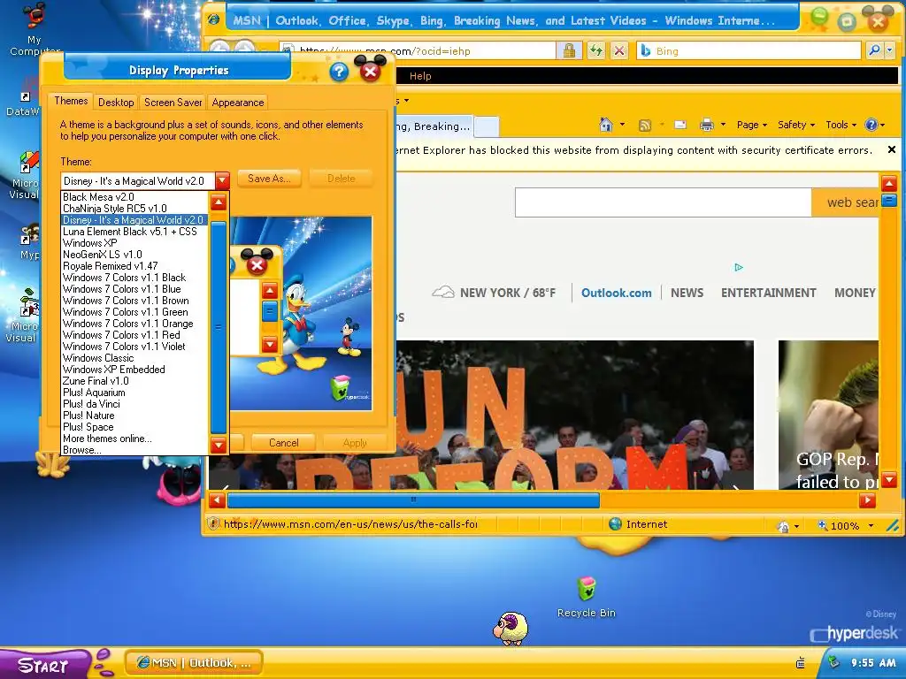906x679 pixels.
Task: Click the IE page icon in title bar
Action: pos(214,19)
